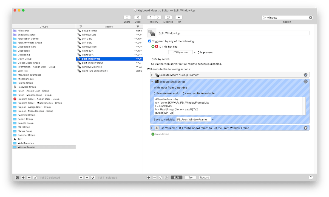Open variable name dropdown next to FB_FrontWindowFrame
Viewport: 329px width, 197px height.
point(213,119)
